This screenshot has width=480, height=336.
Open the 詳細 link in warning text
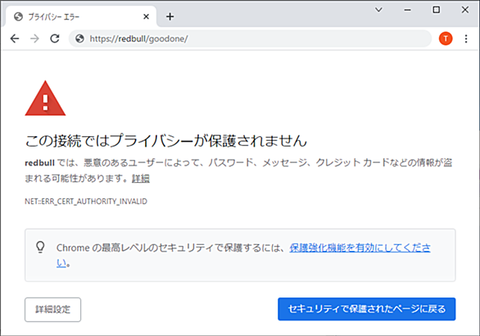click(141, 179)
